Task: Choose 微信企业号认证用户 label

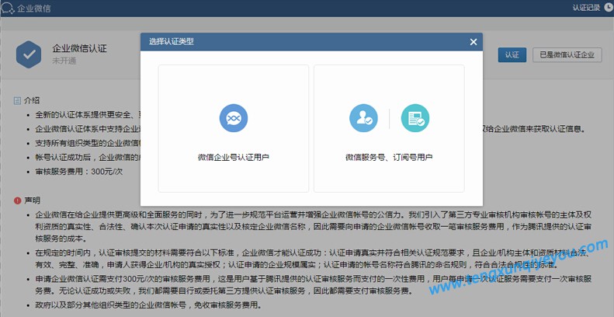Action: coord(234,158)
